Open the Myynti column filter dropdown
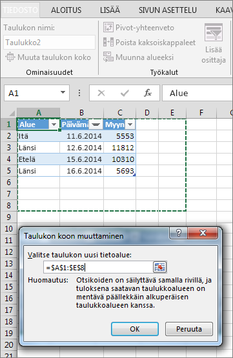Viewport: 233px width, 358px height. [x=130, y=124]
